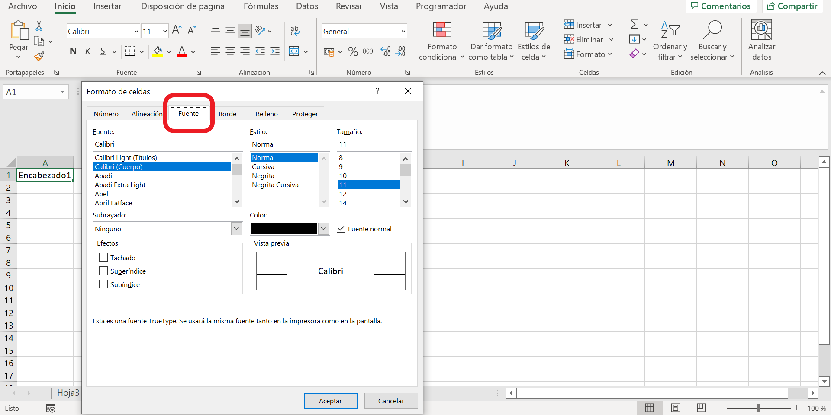
Task: Click merge and center icon
Action: [294, 51]
